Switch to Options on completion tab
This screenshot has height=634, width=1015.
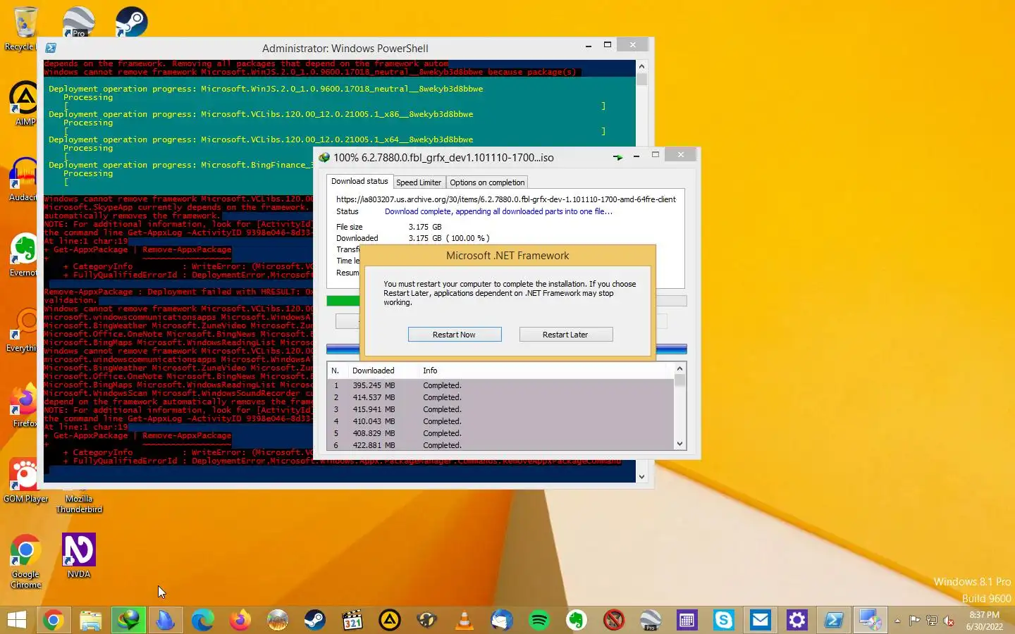(x=487, y=182)
